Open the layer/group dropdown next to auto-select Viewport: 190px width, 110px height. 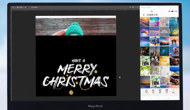coord(26,7)
